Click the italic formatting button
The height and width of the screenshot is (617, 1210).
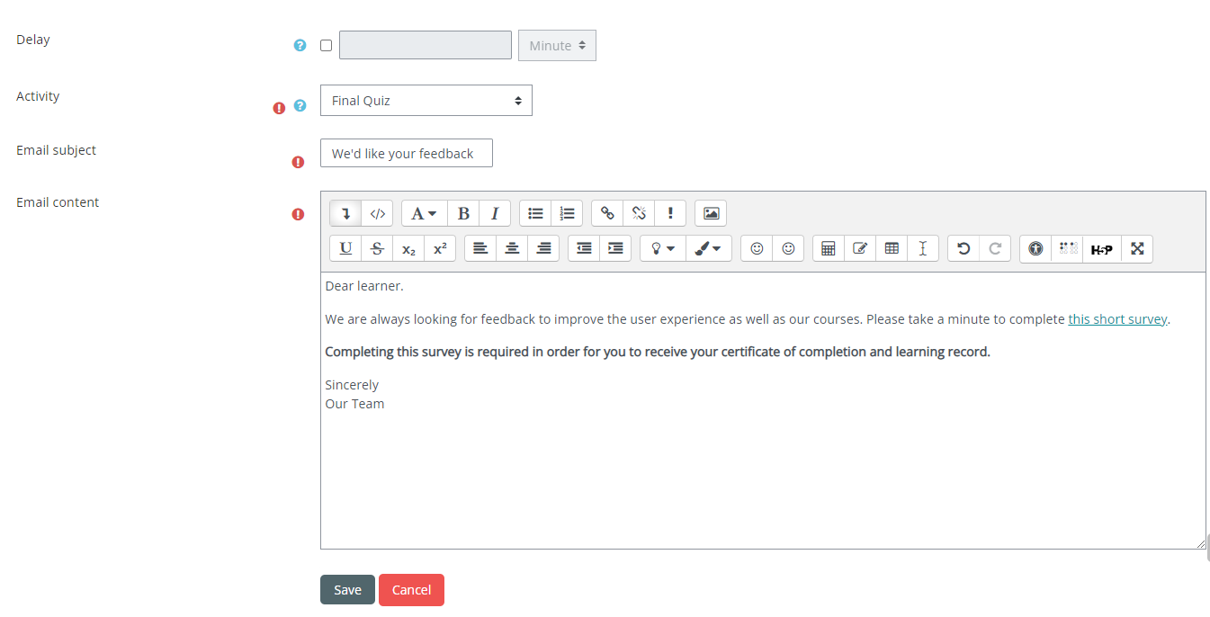click(x=495, y=214)
